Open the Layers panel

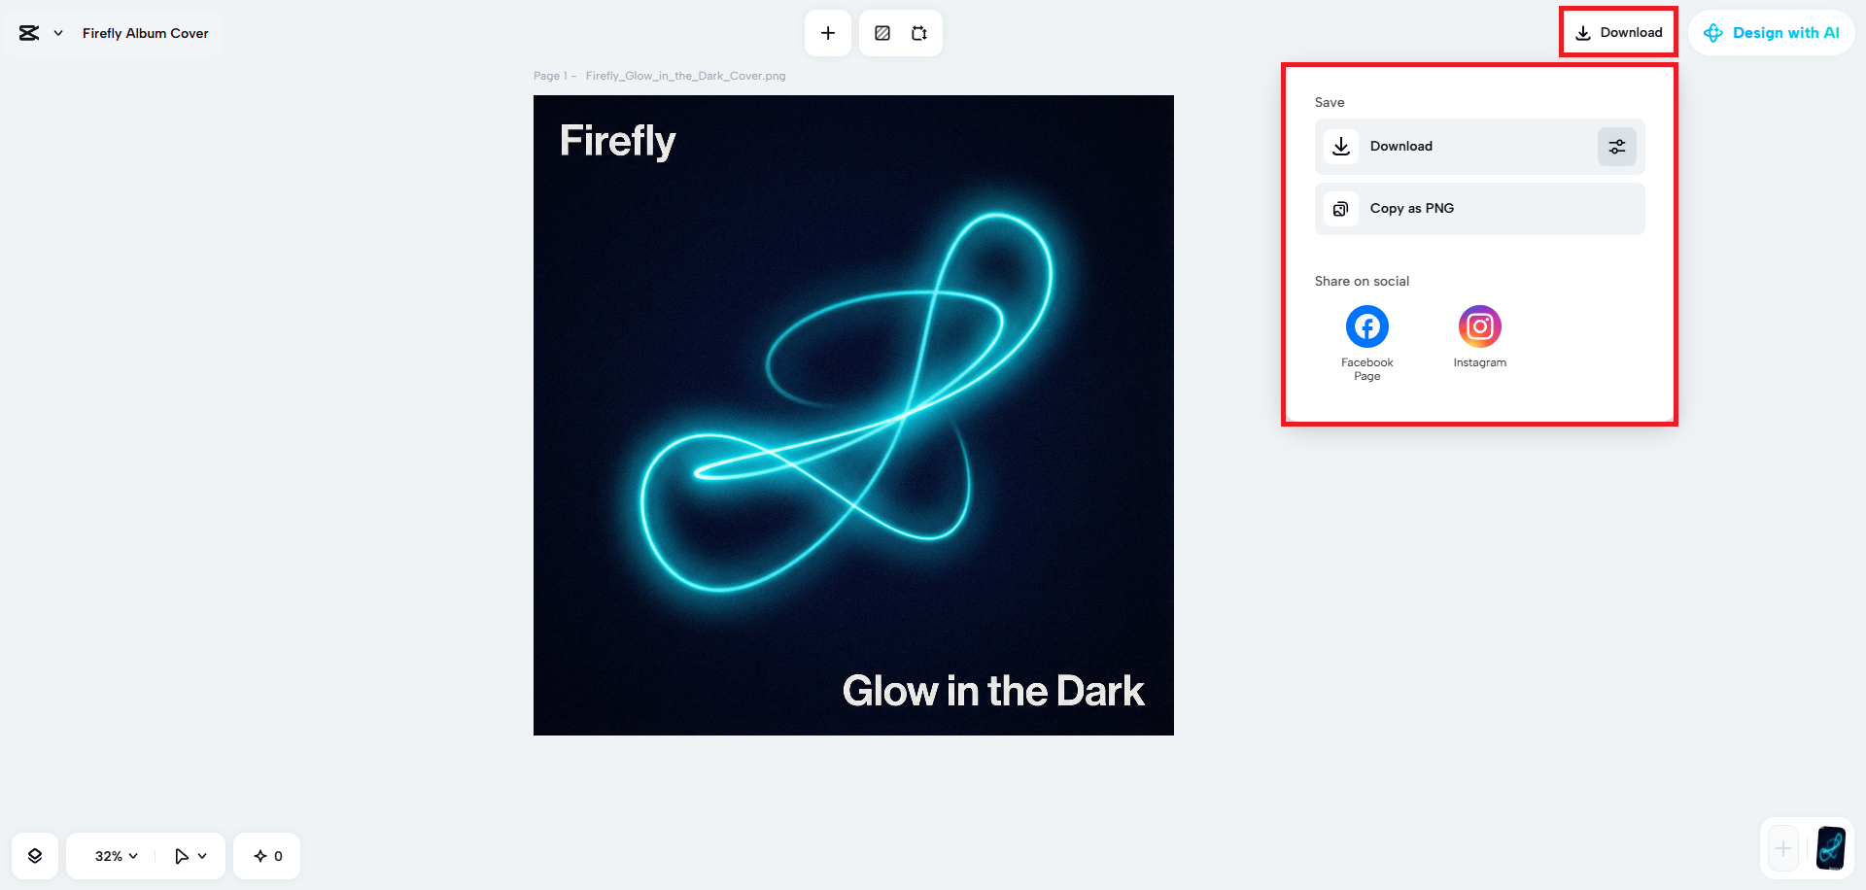[x=35, y=855]
